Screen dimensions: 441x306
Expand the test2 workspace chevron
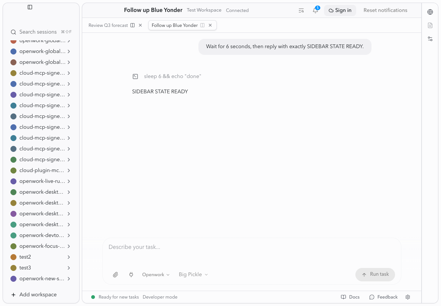click(69, 257)
